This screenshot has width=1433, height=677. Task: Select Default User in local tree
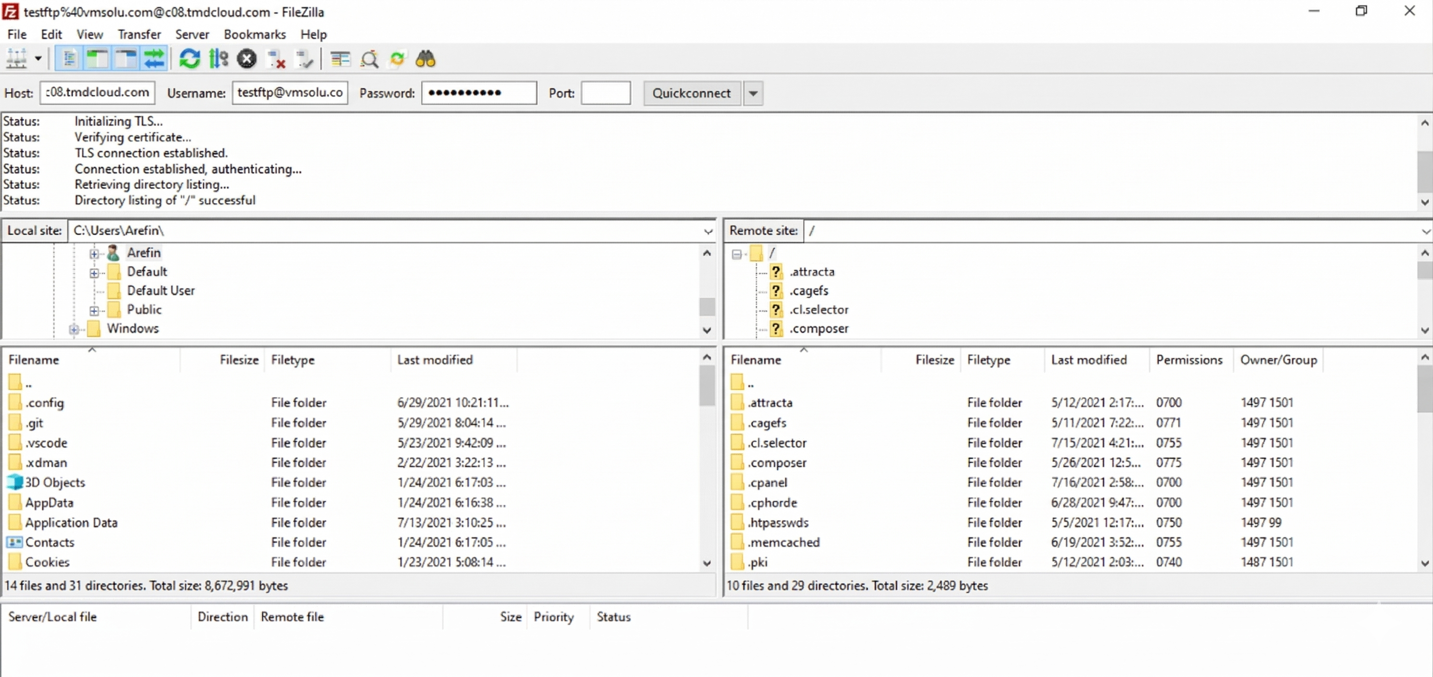(x=161, y=290)
